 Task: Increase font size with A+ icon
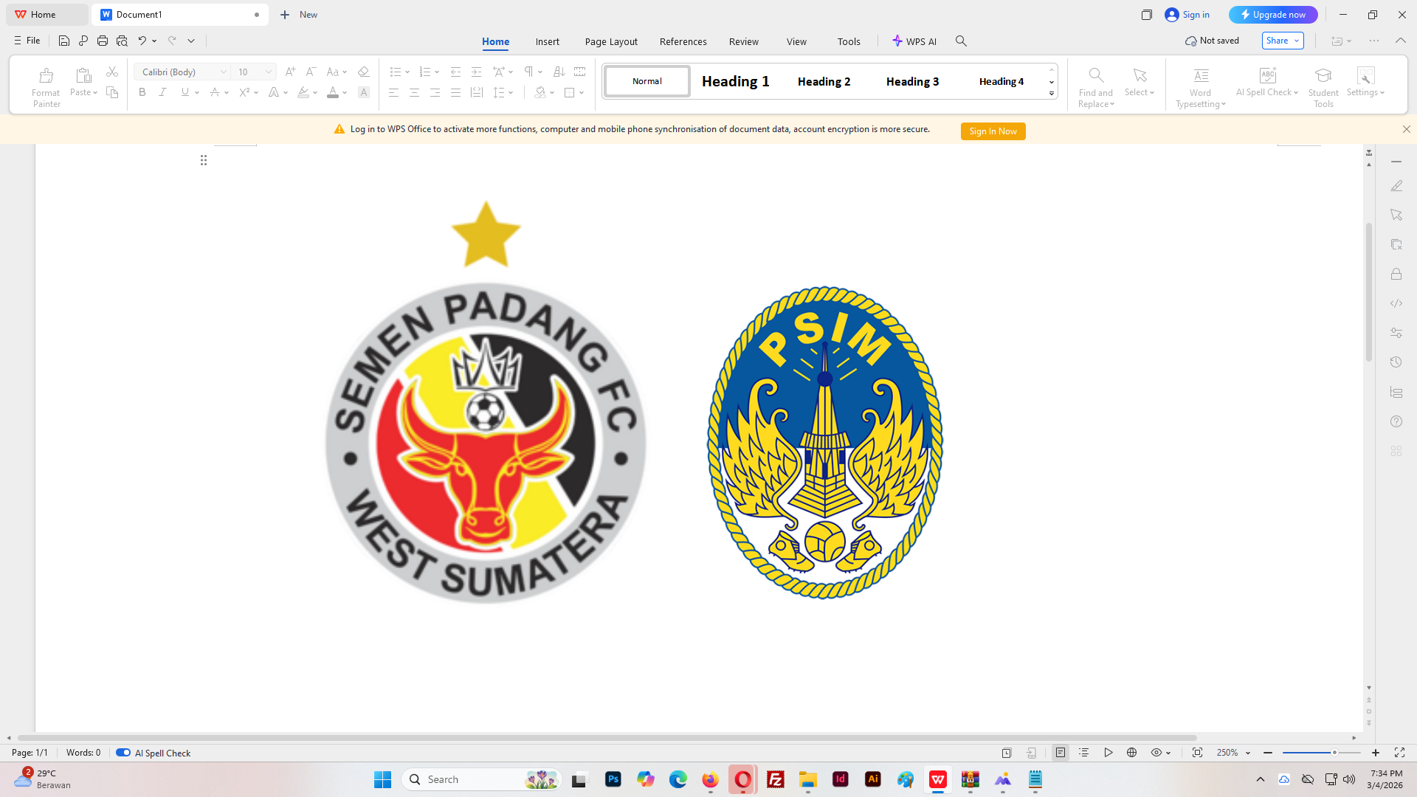[290, 72]
